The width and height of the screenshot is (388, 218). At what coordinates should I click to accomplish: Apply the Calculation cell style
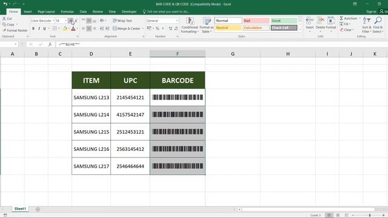tap(256, 28)
